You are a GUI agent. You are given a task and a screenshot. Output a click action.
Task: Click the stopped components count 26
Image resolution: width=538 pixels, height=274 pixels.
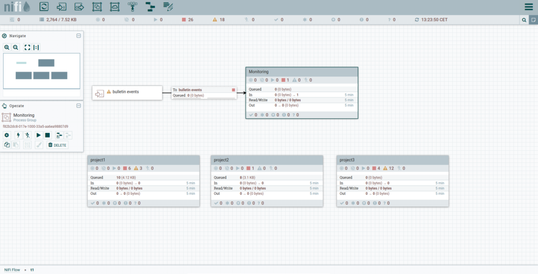(188, 20)
